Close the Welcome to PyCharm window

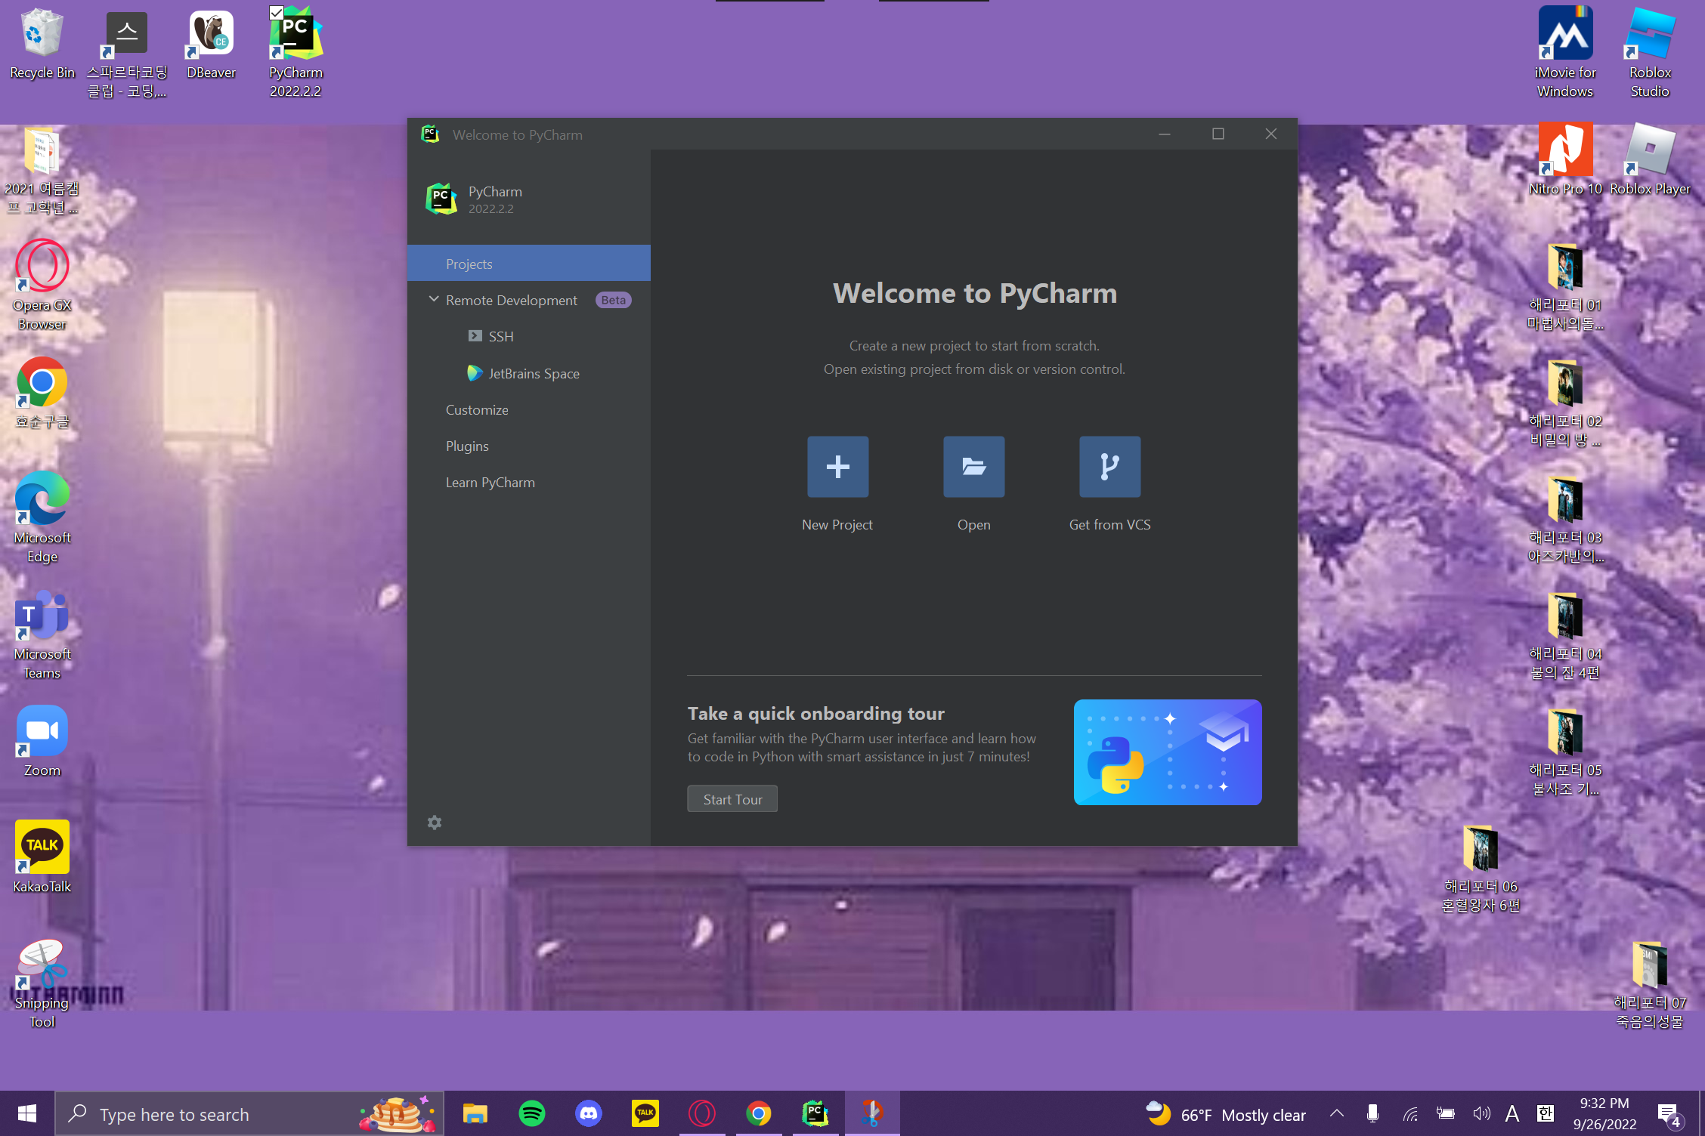pos(1271,134)
